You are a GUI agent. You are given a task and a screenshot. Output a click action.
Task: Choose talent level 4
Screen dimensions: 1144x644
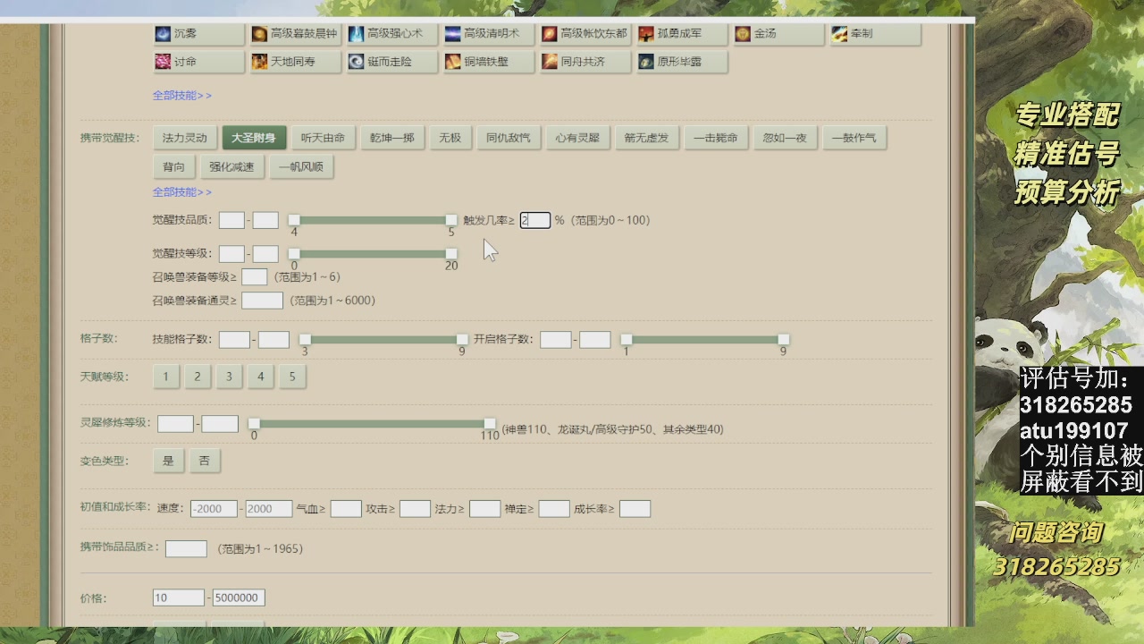click(260, 377)
